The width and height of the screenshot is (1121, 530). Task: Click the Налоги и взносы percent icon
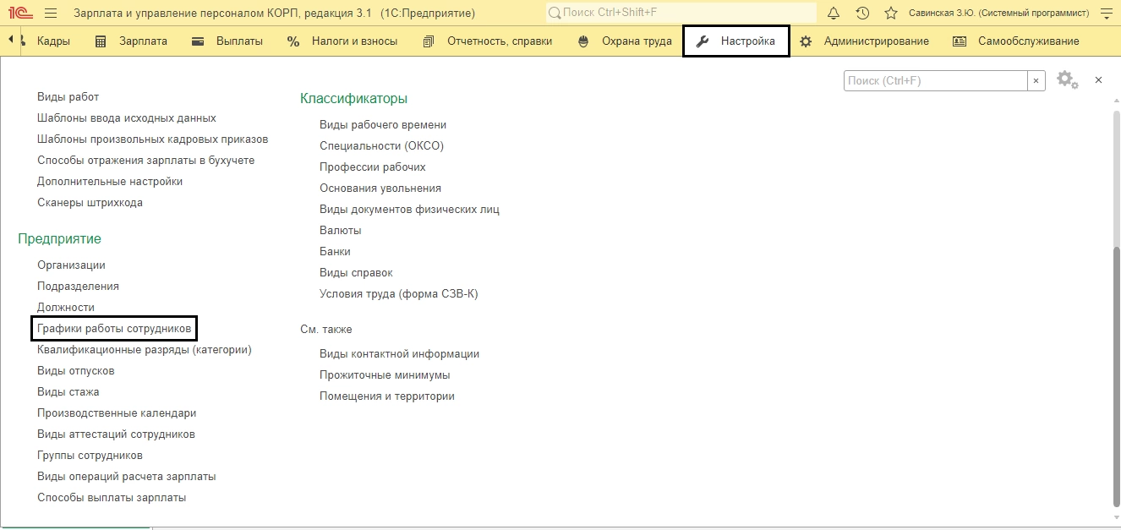pos(293,41)
